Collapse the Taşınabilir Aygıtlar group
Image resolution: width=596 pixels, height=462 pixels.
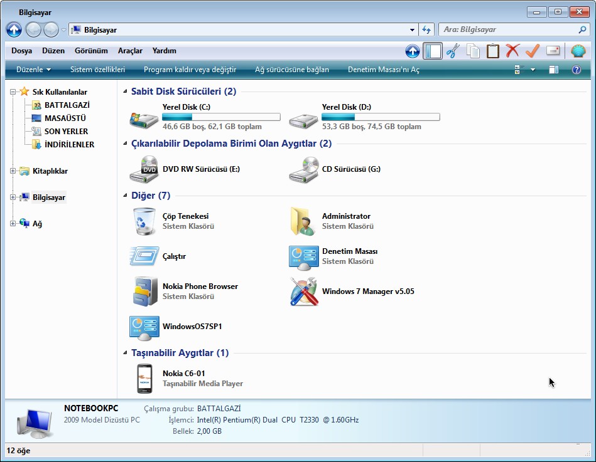pos(125,353)
